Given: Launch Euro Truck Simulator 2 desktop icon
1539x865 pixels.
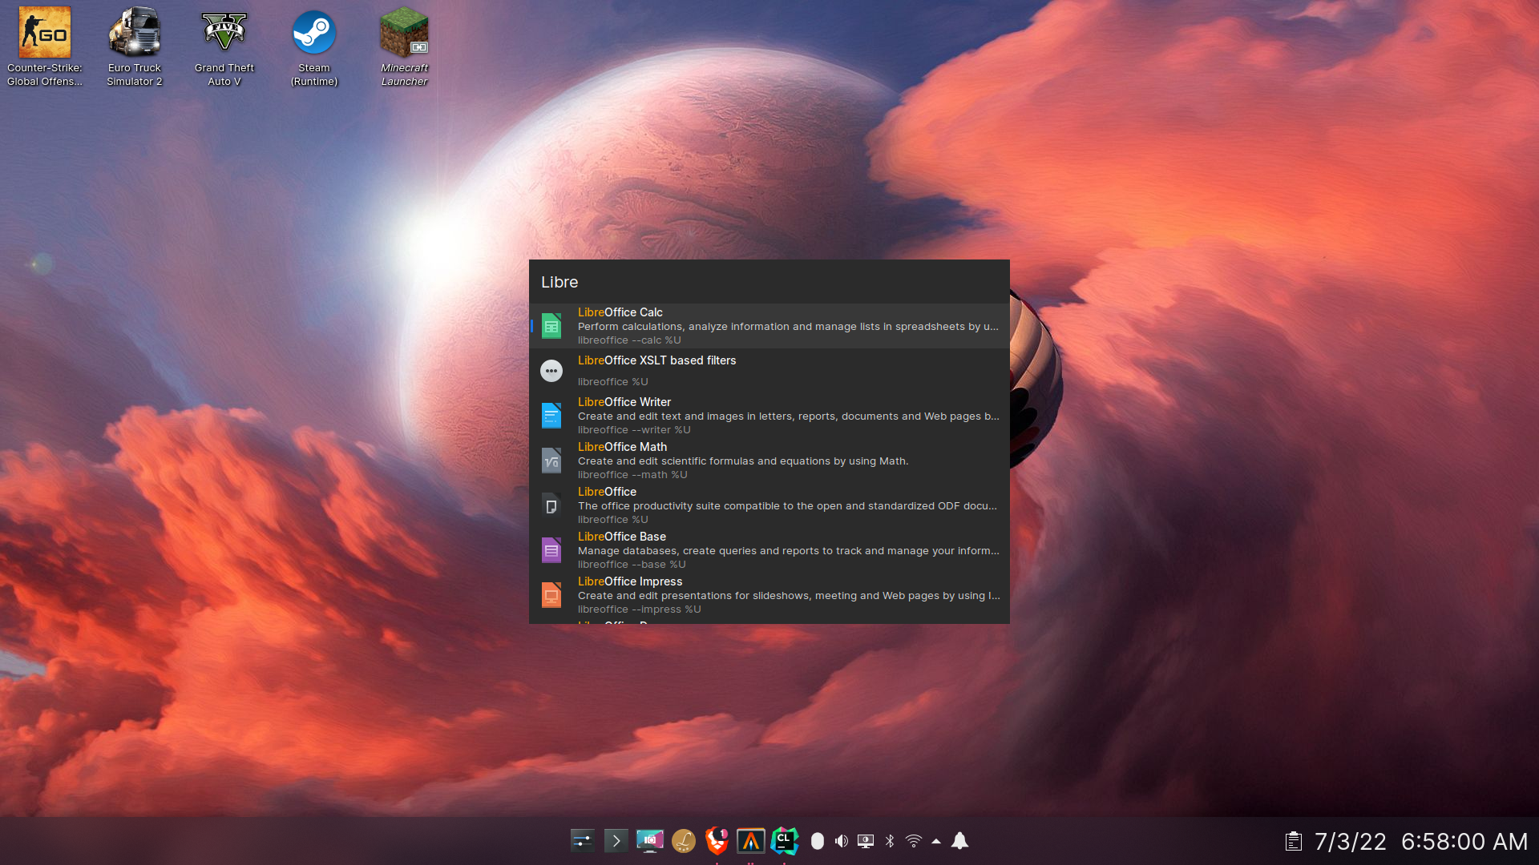Looking at the screenshot, I should point(135,46).
